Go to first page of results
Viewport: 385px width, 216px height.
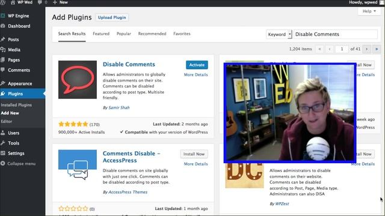click(319, 49)
